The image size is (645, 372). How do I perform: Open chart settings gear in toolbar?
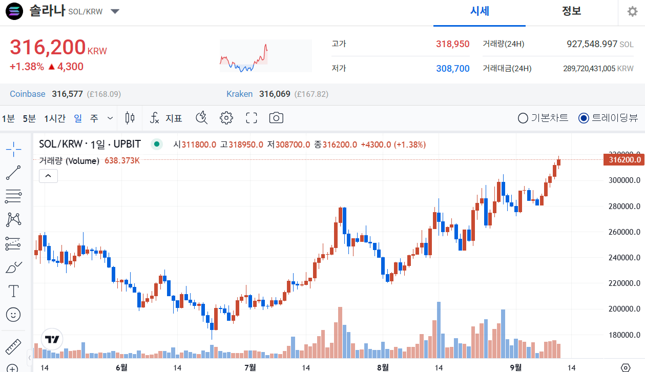tap(226, 118)
